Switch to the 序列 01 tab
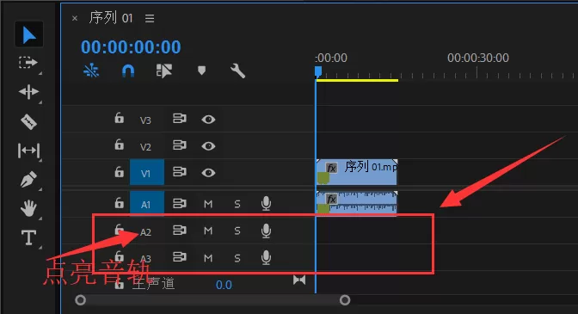 (x=111, y=18)
